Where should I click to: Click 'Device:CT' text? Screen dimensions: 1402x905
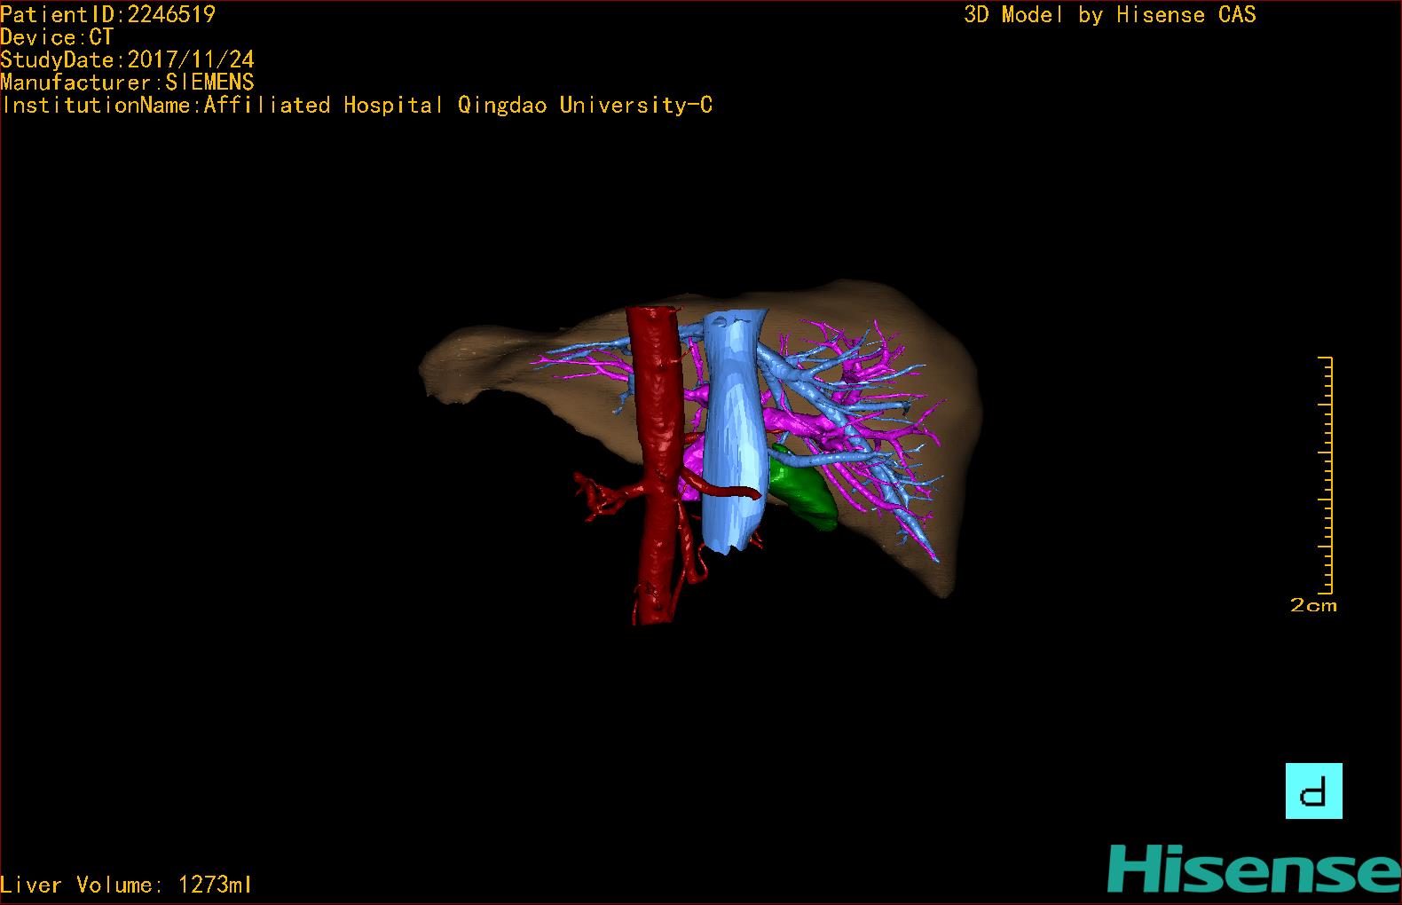click(x=57, y=37)
